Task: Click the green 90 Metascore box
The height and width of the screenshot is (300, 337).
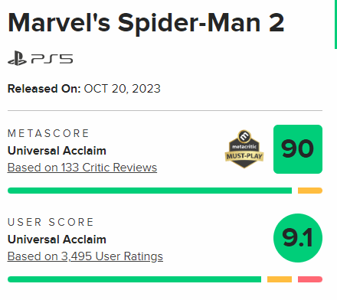Action: tap(298, 149)
